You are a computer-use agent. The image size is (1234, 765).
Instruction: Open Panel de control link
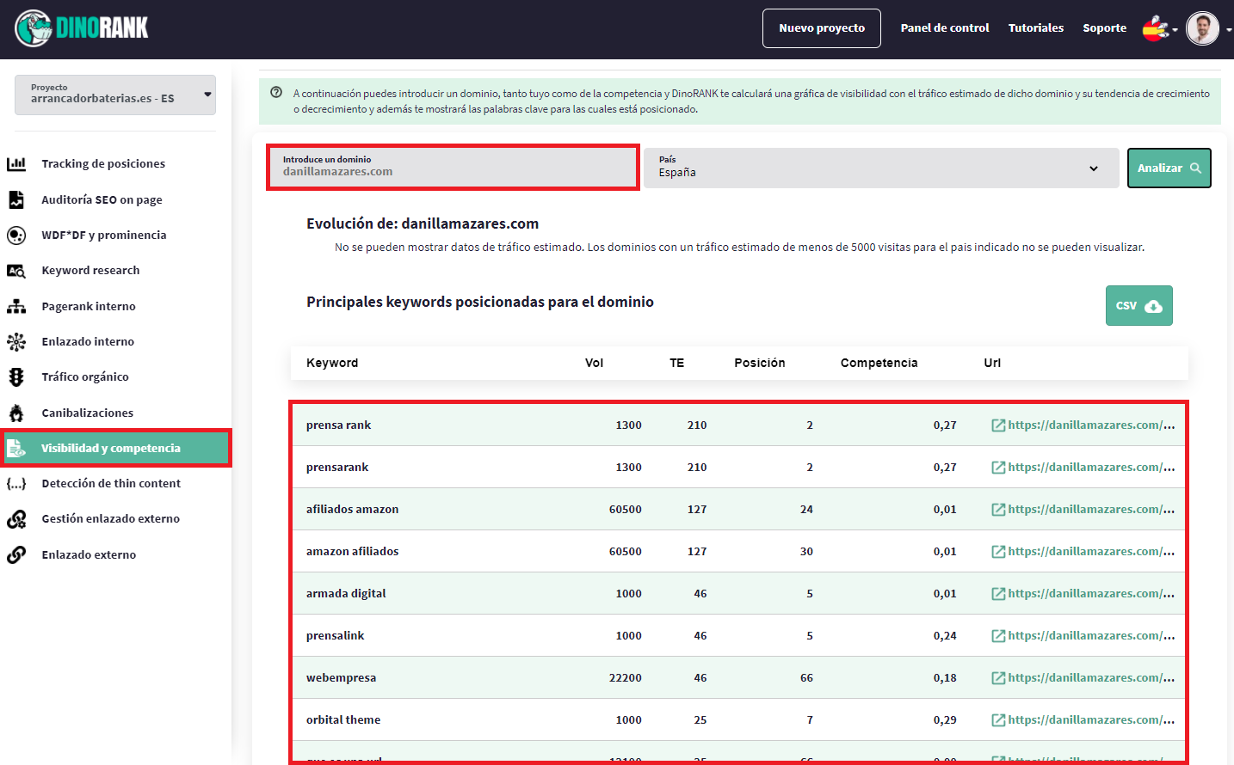pos(945,28)
